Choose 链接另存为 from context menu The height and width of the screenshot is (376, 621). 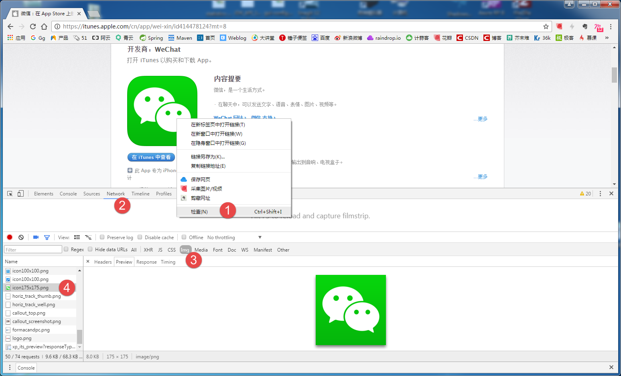point(234,157)
